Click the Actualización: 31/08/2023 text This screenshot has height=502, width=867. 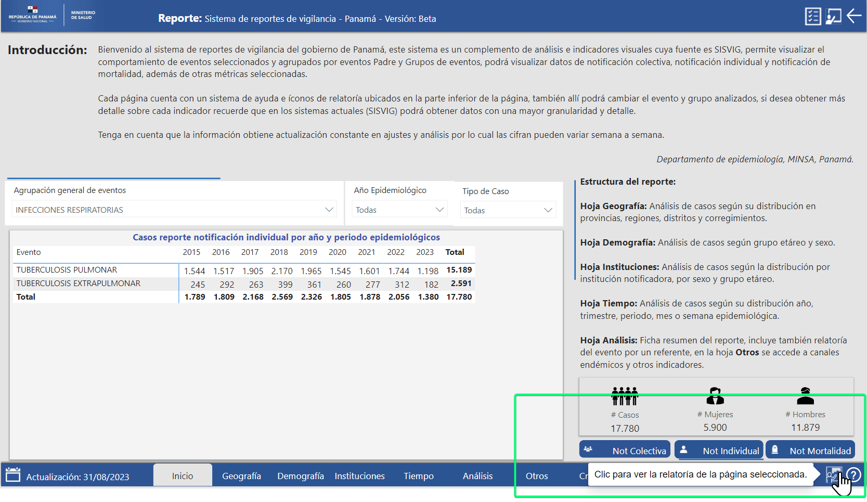tap(77, 477)
